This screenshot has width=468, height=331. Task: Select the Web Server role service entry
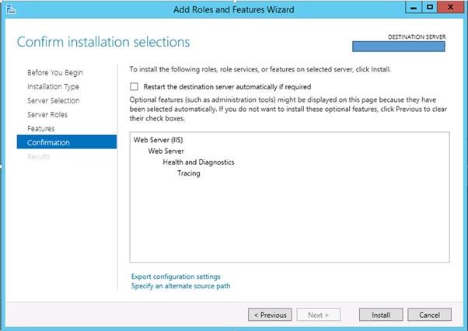[166, 151]
